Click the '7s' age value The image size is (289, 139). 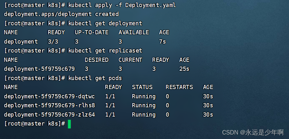[162, 42]
